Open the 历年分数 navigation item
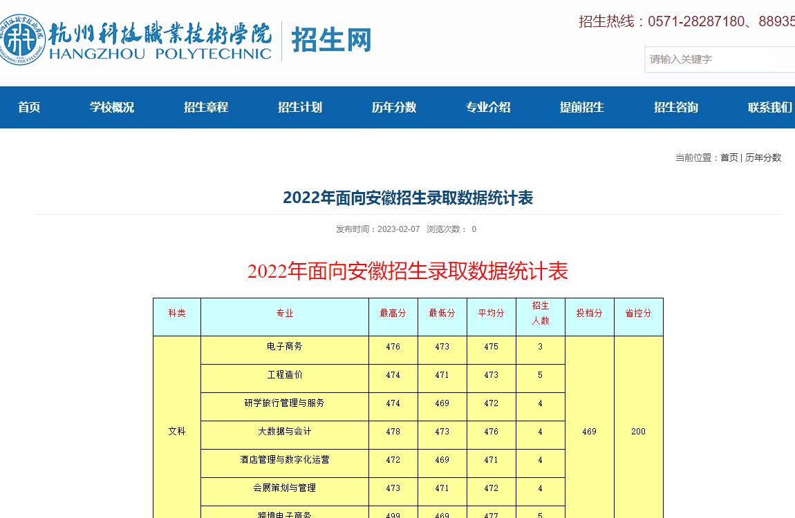 coord(394,107)
